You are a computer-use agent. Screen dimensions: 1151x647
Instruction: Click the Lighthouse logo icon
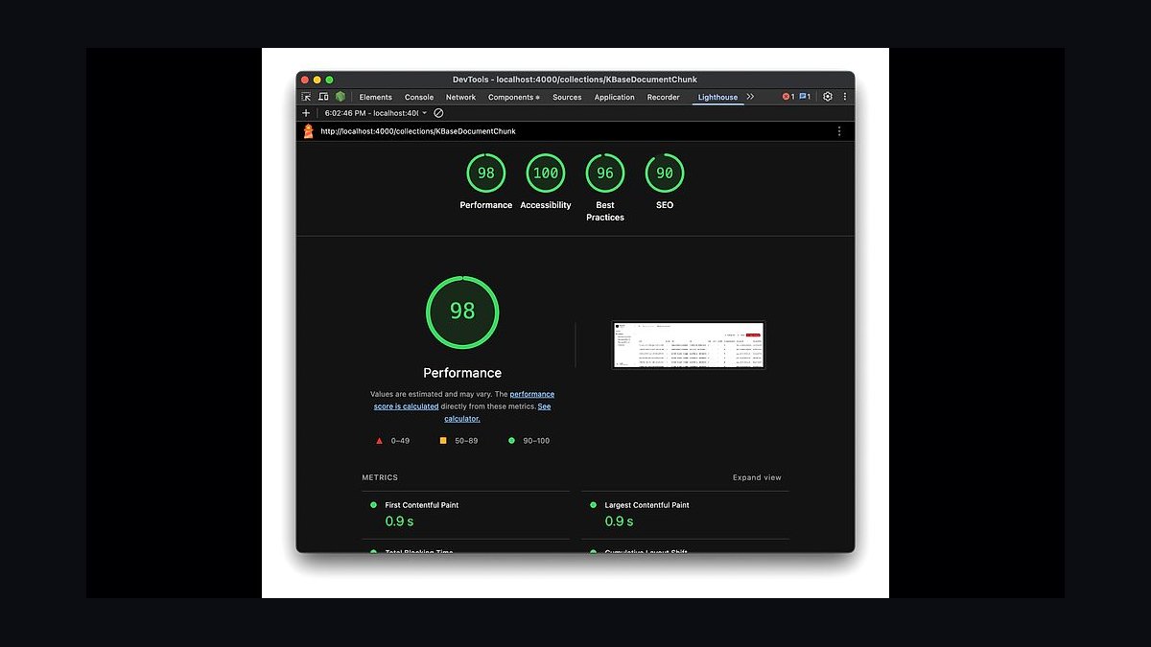tap(309, 131)
